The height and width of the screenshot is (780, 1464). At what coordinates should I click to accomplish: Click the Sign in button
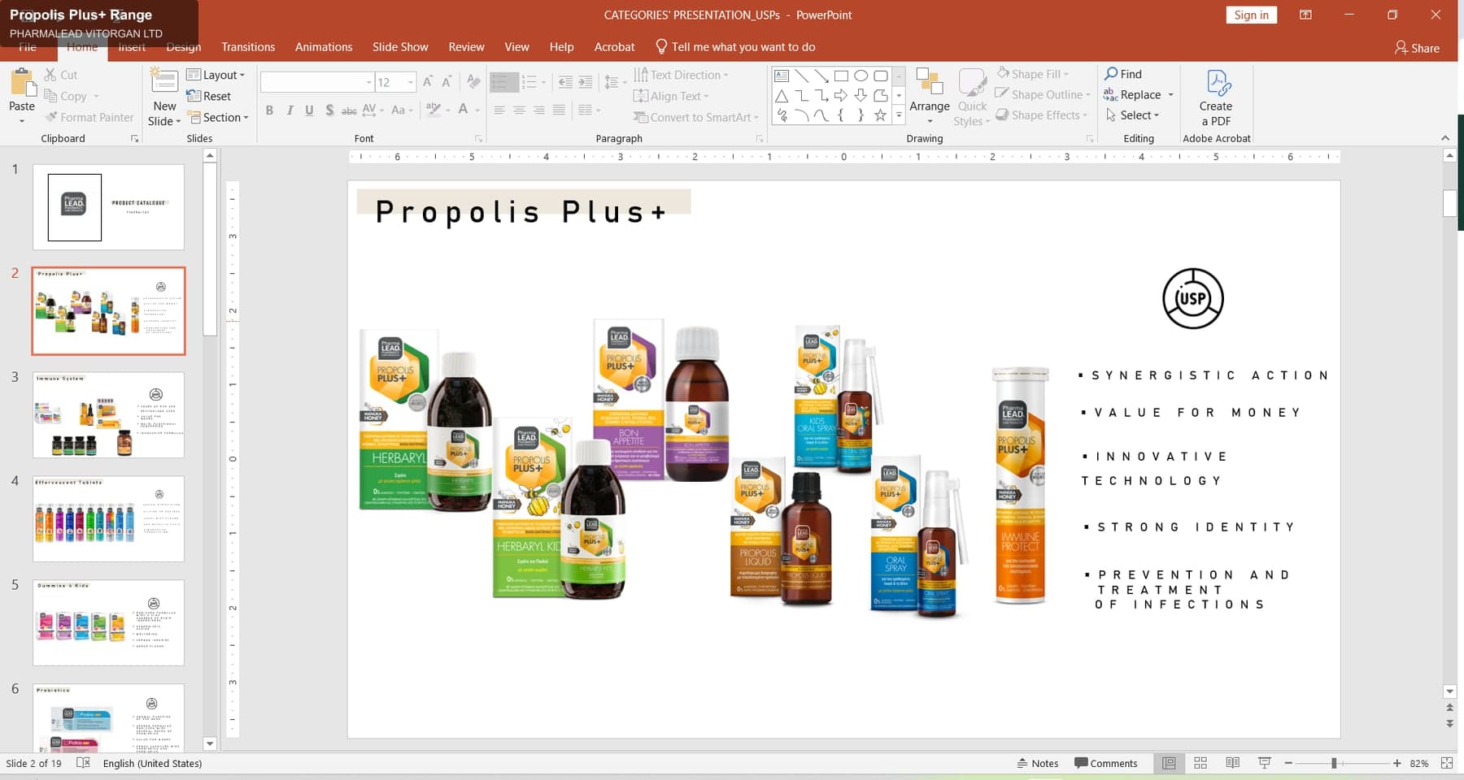pos(1251,15)
